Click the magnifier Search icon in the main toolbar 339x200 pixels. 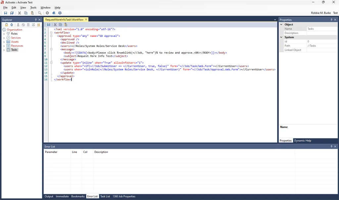[x=40, y=13]
